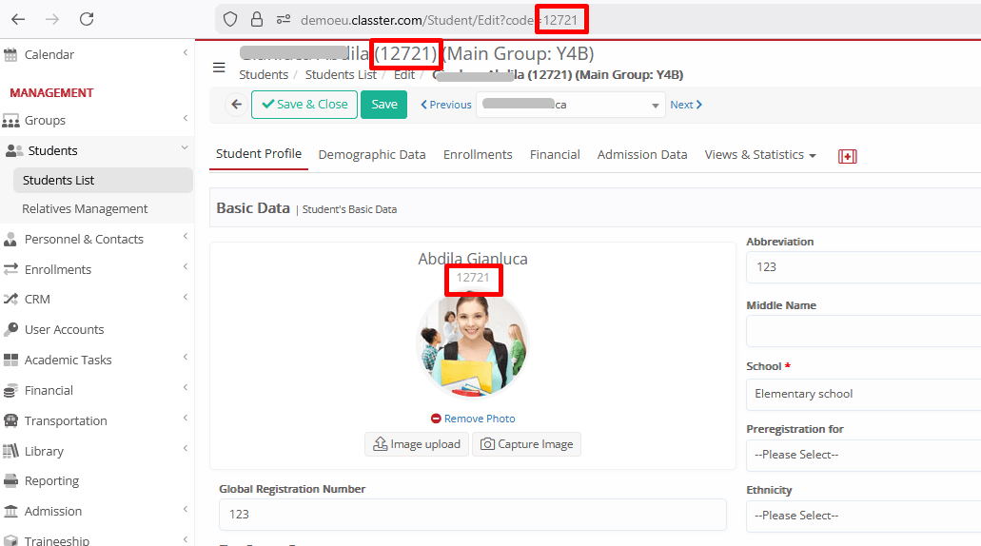The image size is (981, 546).
Task: Click the browser back arrow
Action: (x=18, y=19)
